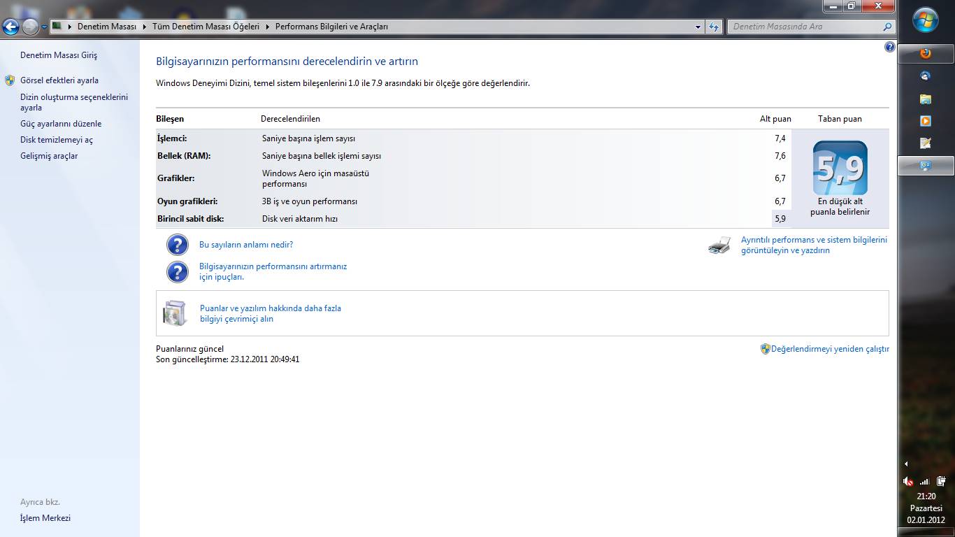The width and height of the screenshot is (955, 537).
Task: Open Dizin oluşturma seçeneklerini ayarla
Action: (x=74, y=103)
